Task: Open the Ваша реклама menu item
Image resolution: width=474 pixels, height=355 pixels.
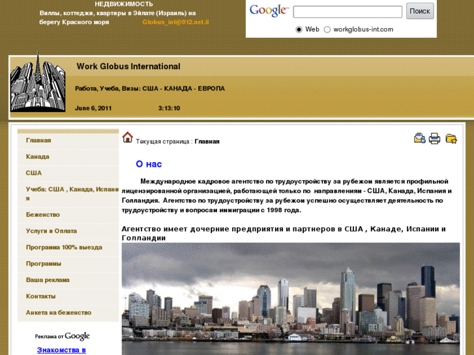Action: (x=68, y=280)
